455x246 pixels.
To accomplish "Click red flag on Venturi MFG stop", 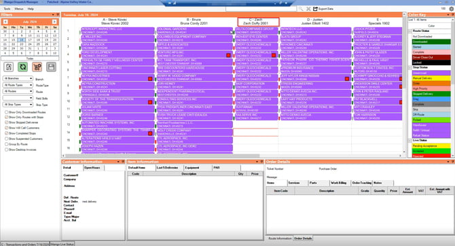I will click(x=228, y=55).
